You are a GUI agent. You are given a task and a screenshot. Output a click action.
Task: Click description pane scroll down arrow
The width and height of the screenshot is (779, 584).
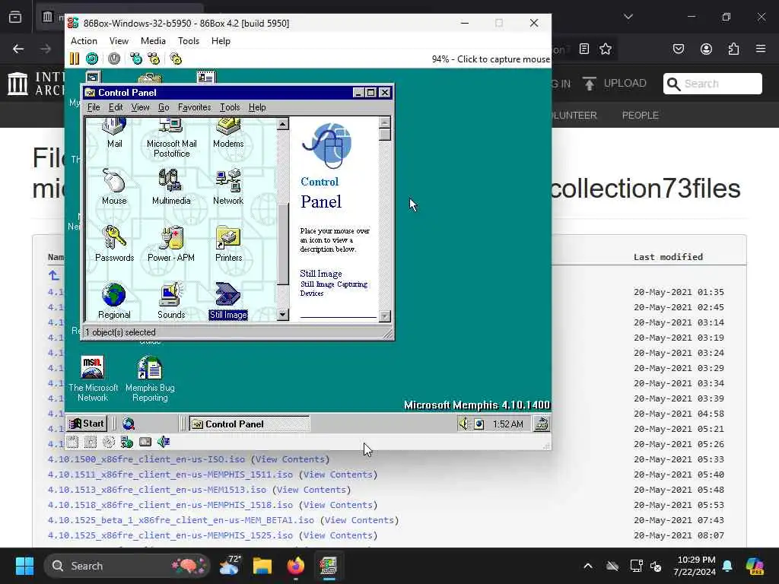[x=384, y=316]
